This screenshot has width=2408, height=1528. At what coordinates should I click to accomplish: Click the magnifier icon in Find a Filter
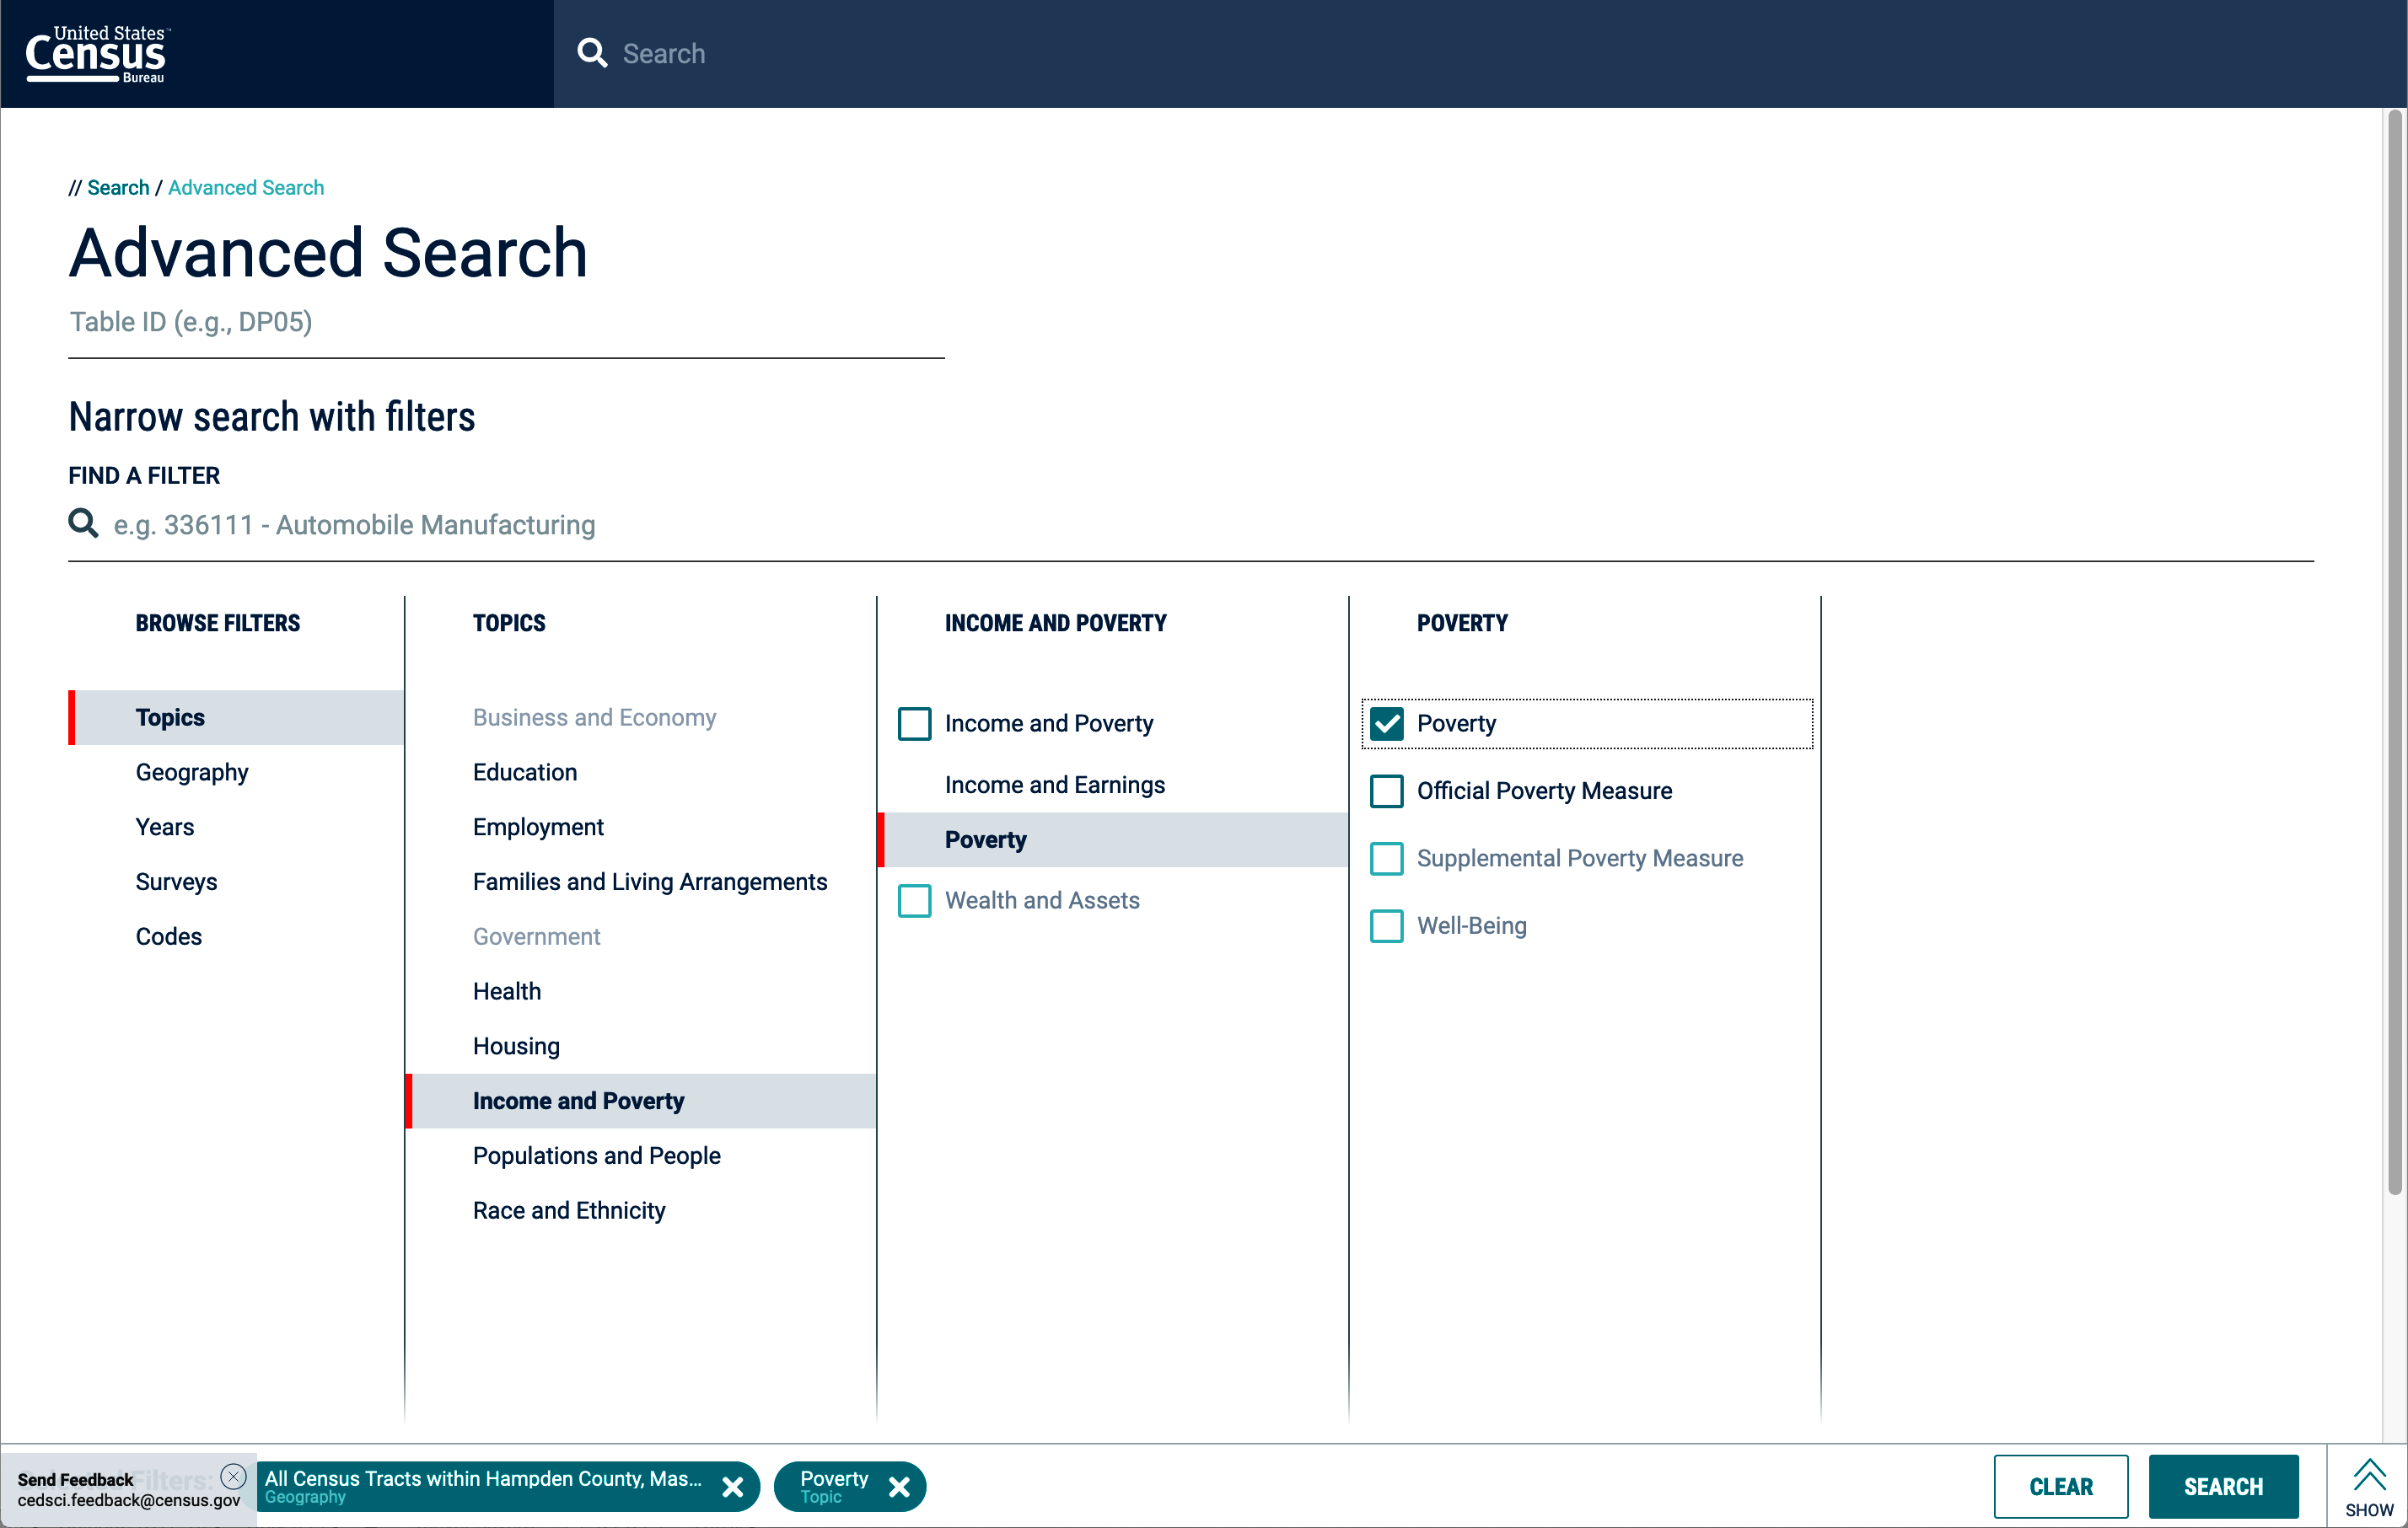click(x=83, y=523)
